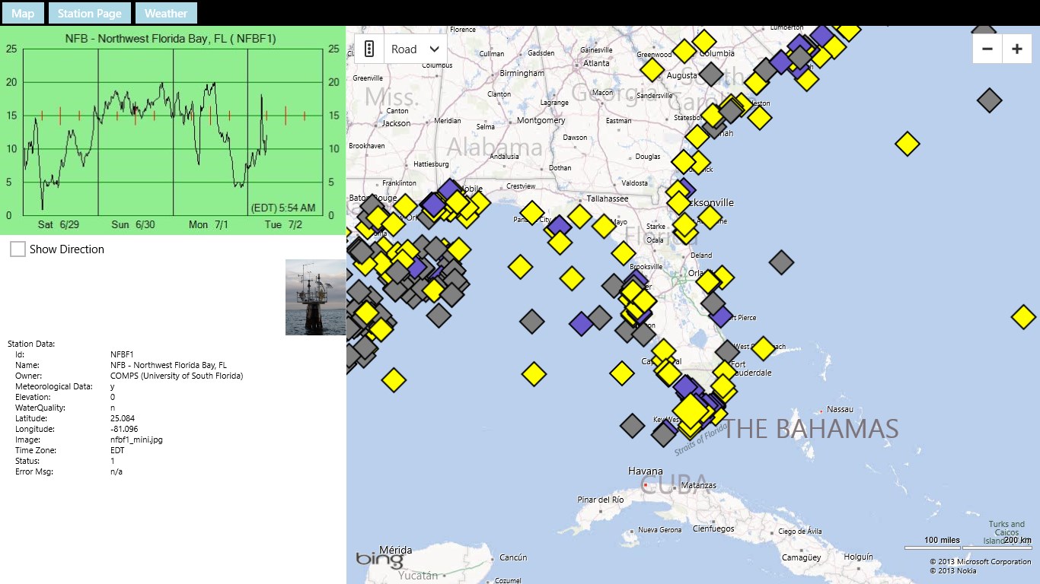Select yellow station south of Tallahassee near Mayo
This screenshot has width=1040, height=584.
[x=604, y=226]
